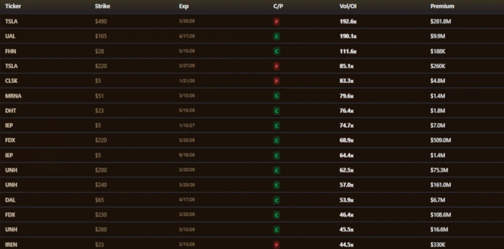Select the put badge beside 85.1x

click(x=276, y=66)
